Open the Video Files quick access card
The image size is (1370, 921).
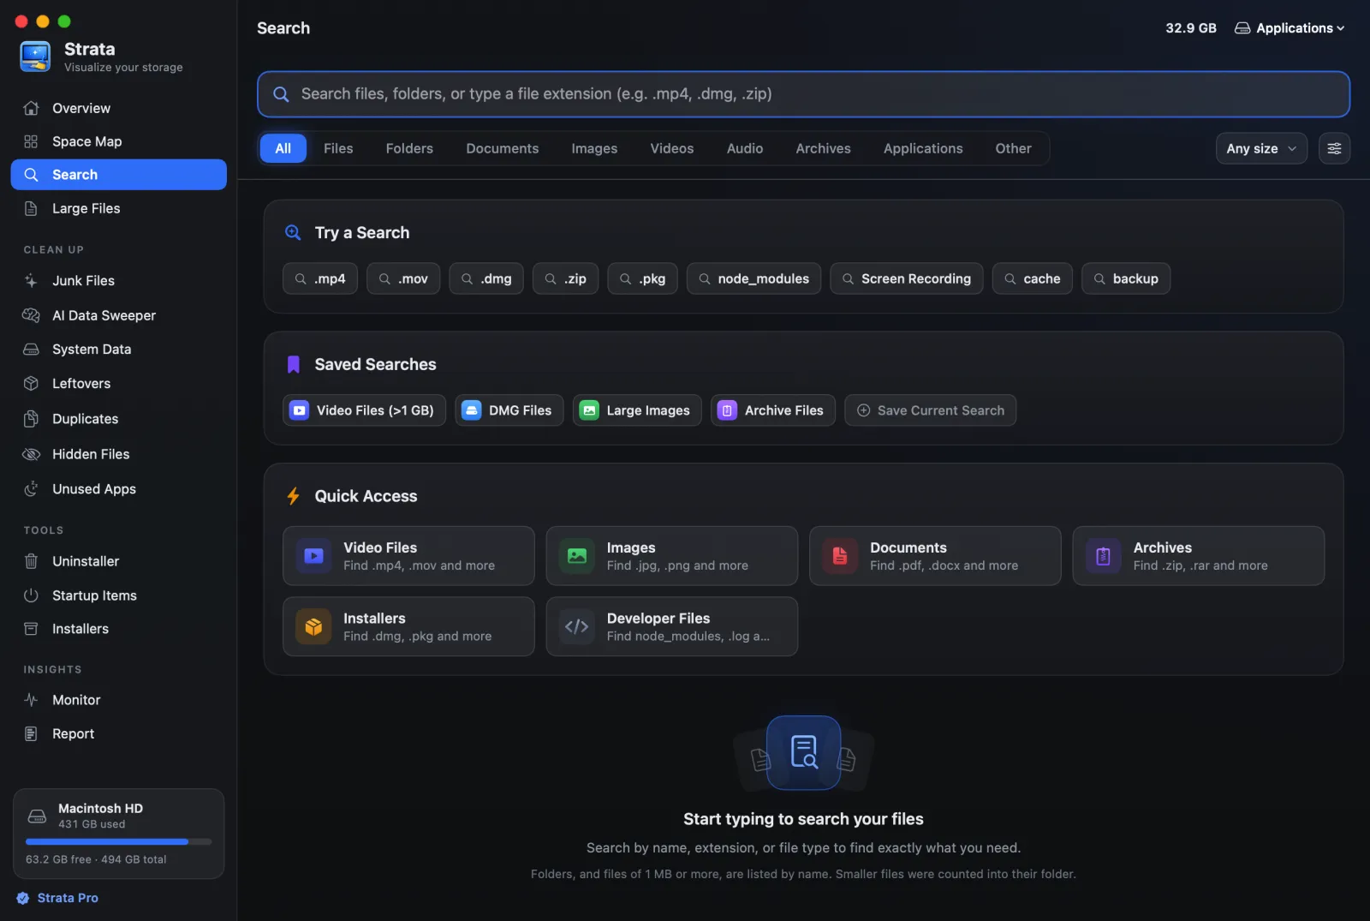coord(408,556)
